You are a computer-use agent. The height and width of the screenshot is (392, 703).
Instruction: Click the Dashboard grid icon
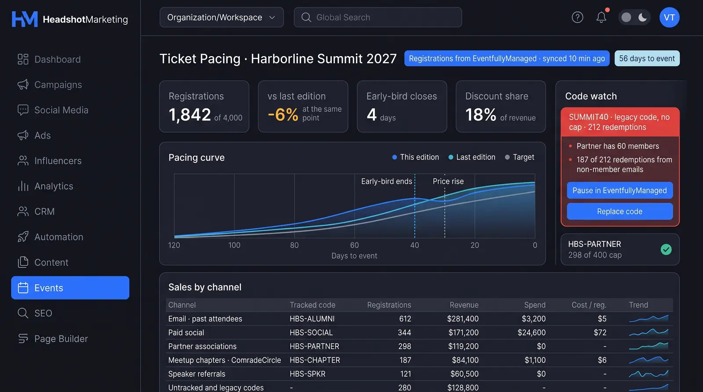[23, 59]
